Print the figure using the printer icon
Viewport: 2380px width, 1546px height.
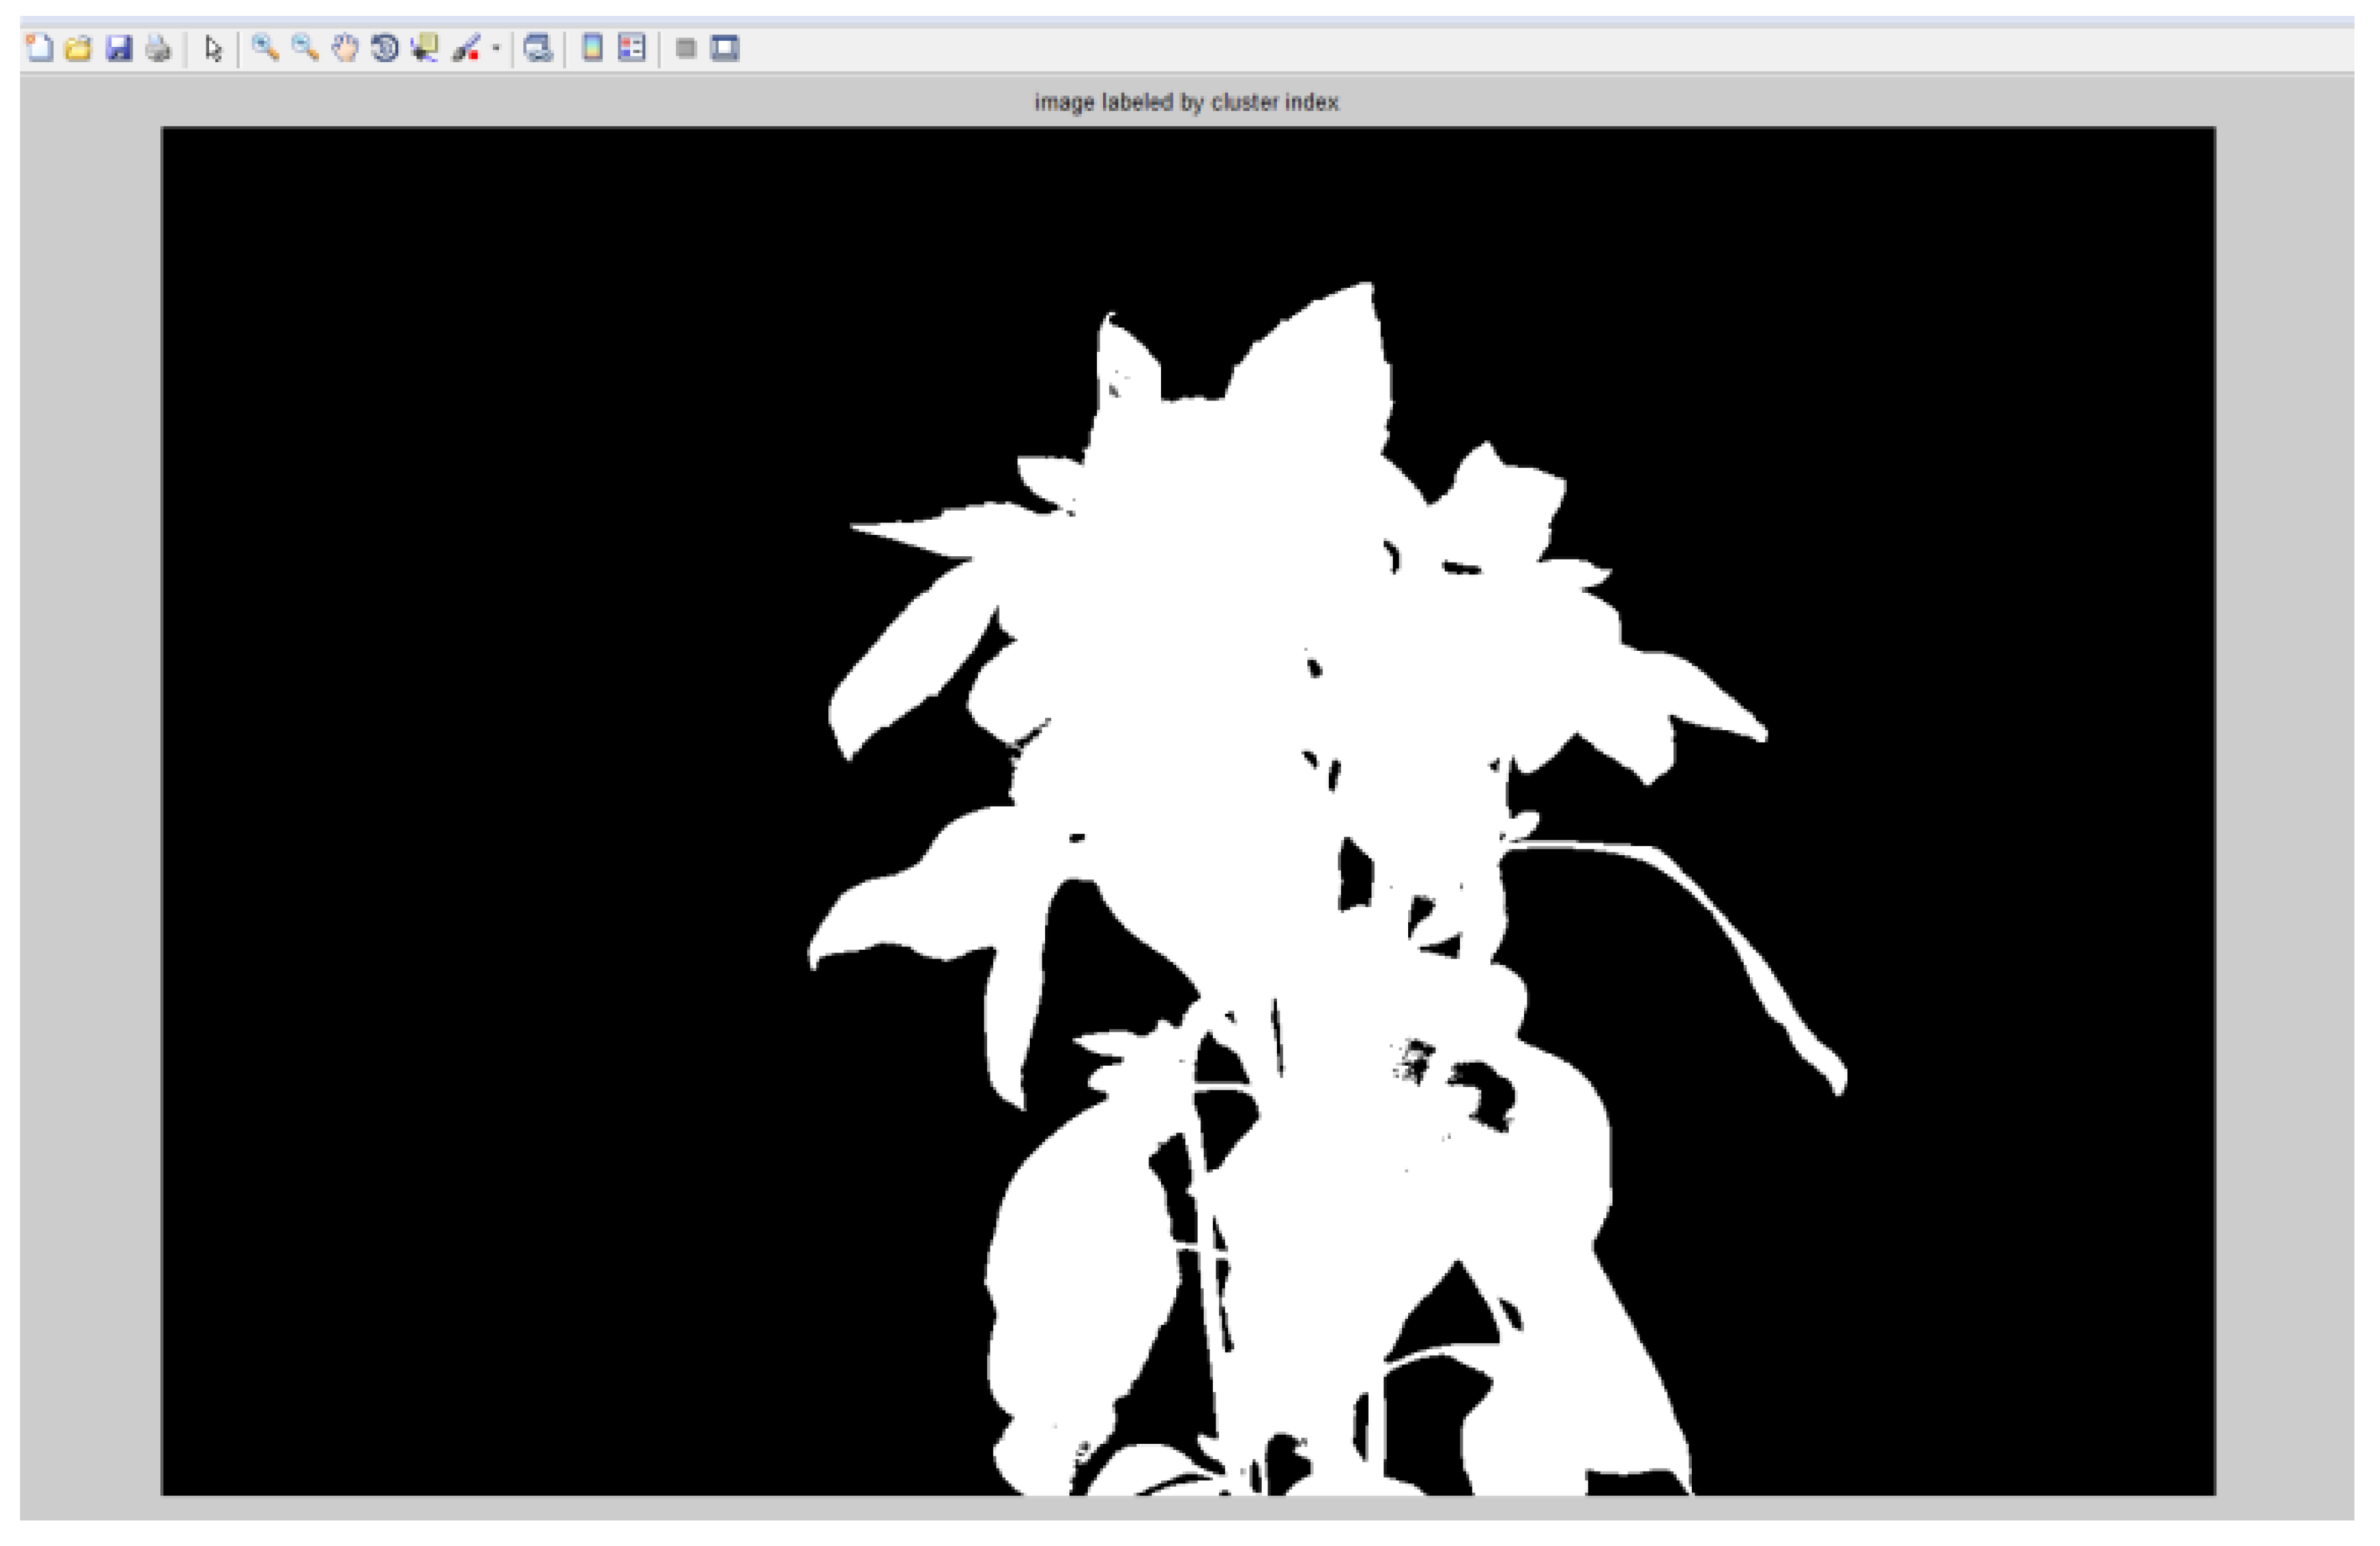click(158, 48)
